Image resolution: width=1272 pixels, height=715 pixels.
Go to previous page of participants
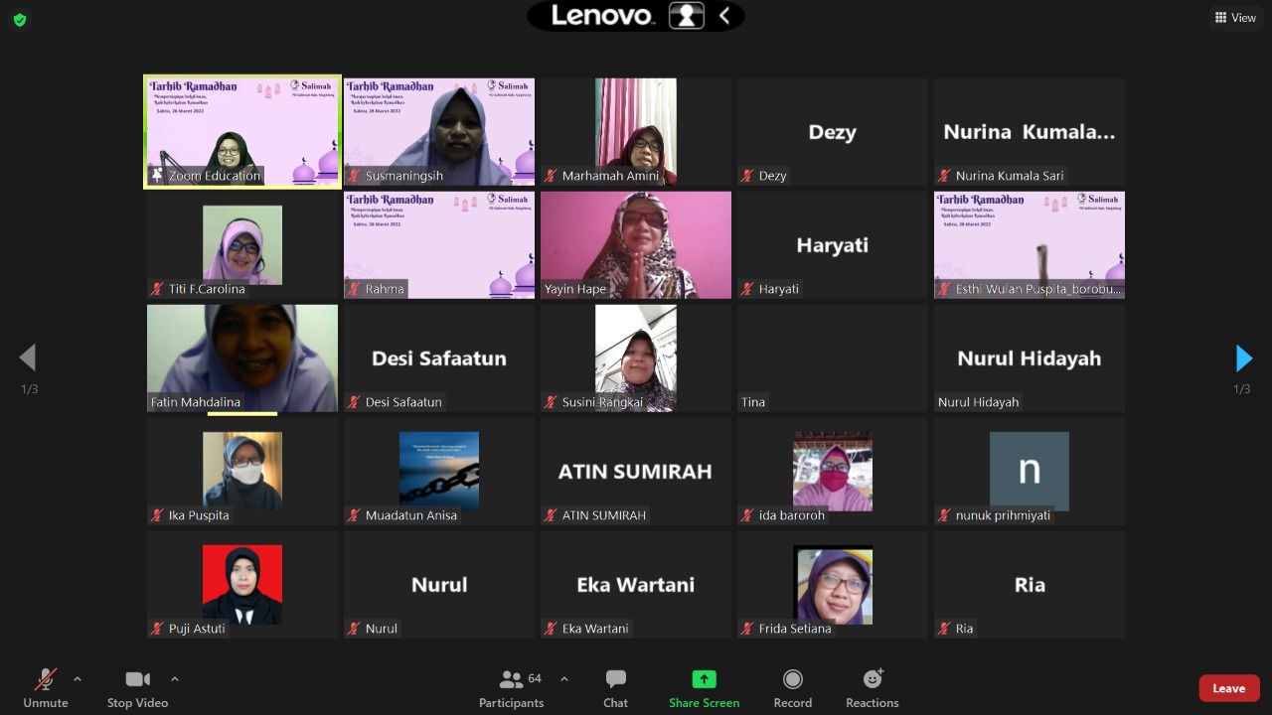[x=28, y=357]
